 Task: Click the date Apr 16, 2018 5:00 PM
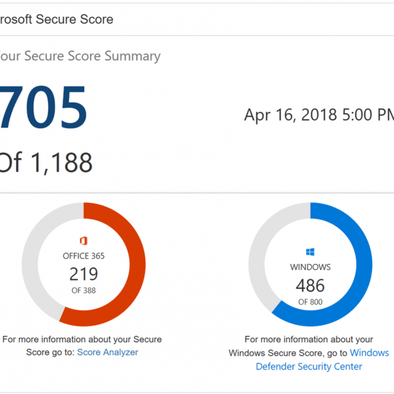tap(319, 115)
